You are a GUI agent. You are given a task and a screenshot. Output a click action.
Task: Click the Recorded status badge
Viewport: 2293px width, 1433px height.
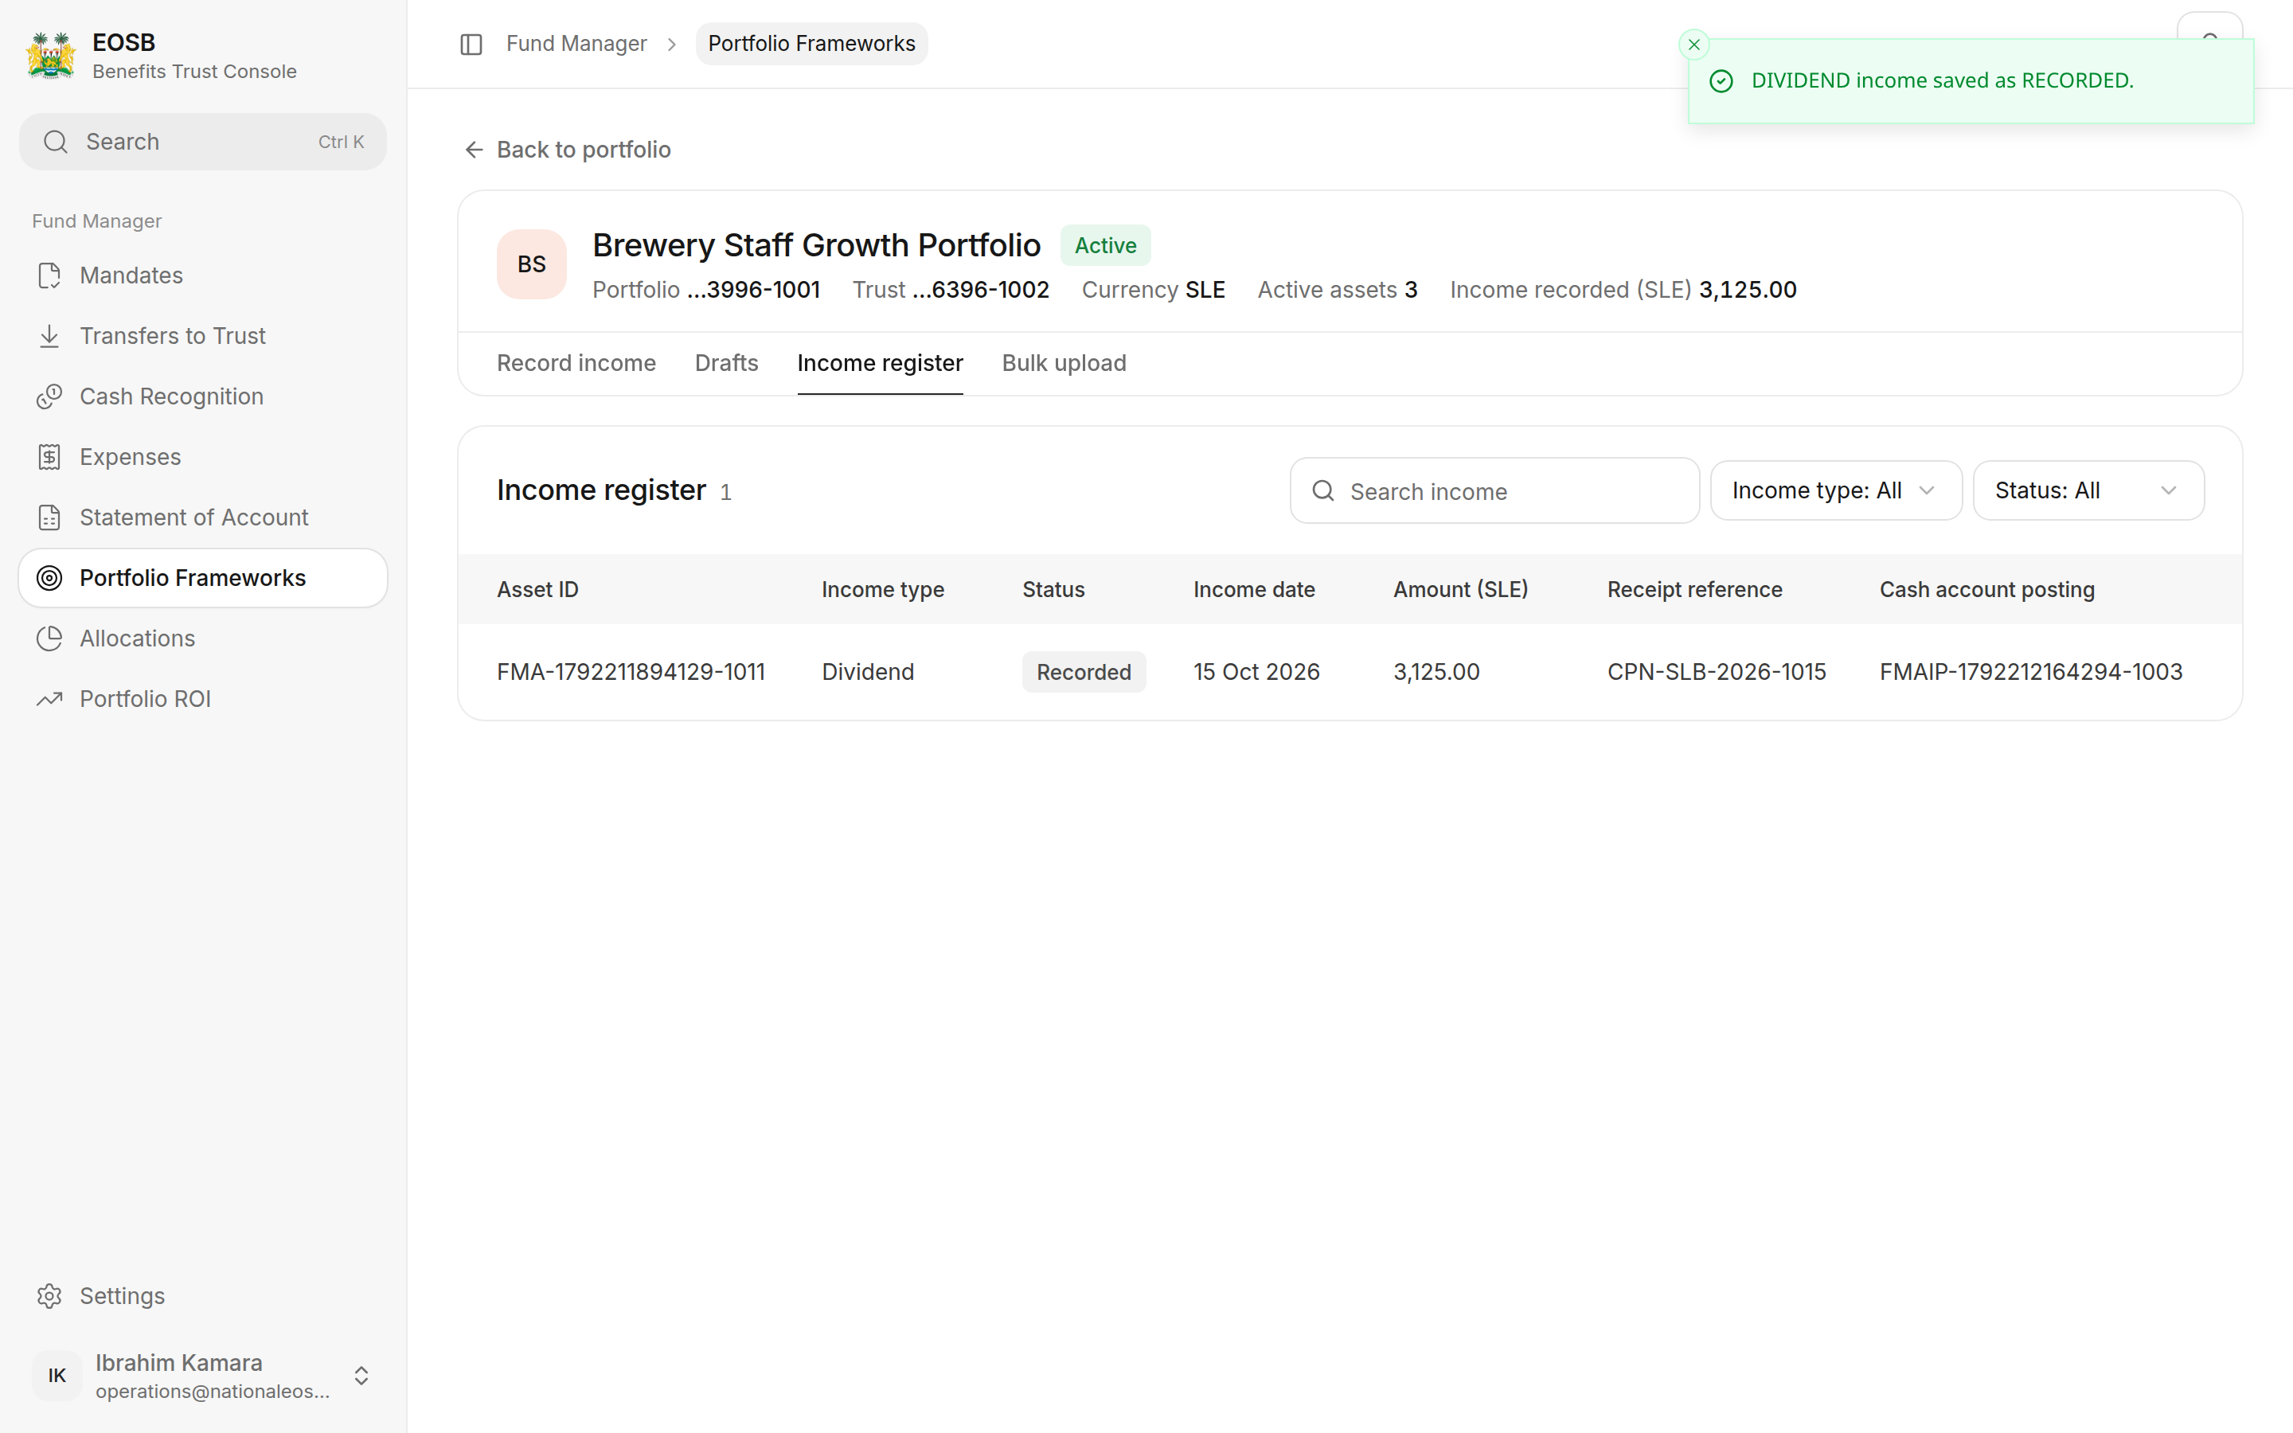1083,672
